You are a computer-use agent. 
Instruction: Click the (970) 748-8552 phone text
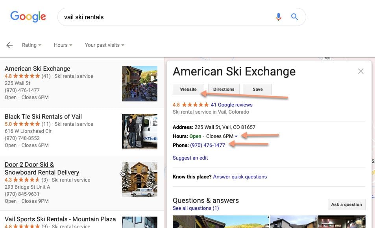[x=22, y=138]
